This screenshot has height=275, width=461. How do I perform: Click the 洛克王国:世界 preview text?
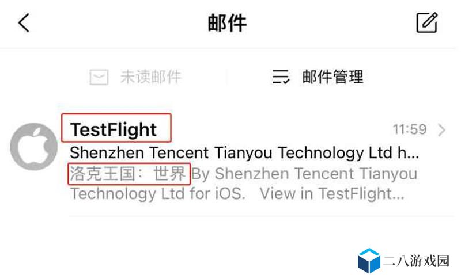128,174
